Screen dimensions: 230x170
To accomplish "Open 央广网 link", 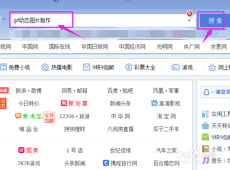I will pyautogui.click(x=191, y=47).
